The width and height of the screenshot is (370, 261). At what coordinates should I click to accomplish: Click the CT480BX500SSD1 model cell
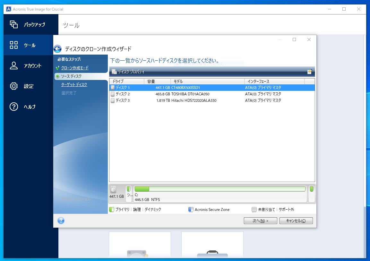point(185,88)
